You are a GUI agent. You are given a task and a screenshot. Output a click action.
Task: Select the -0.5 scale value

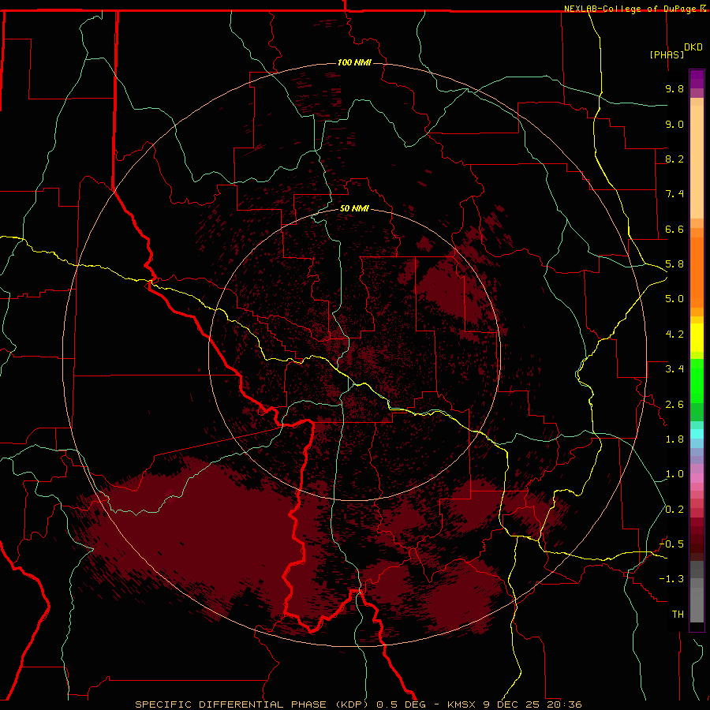671,544
